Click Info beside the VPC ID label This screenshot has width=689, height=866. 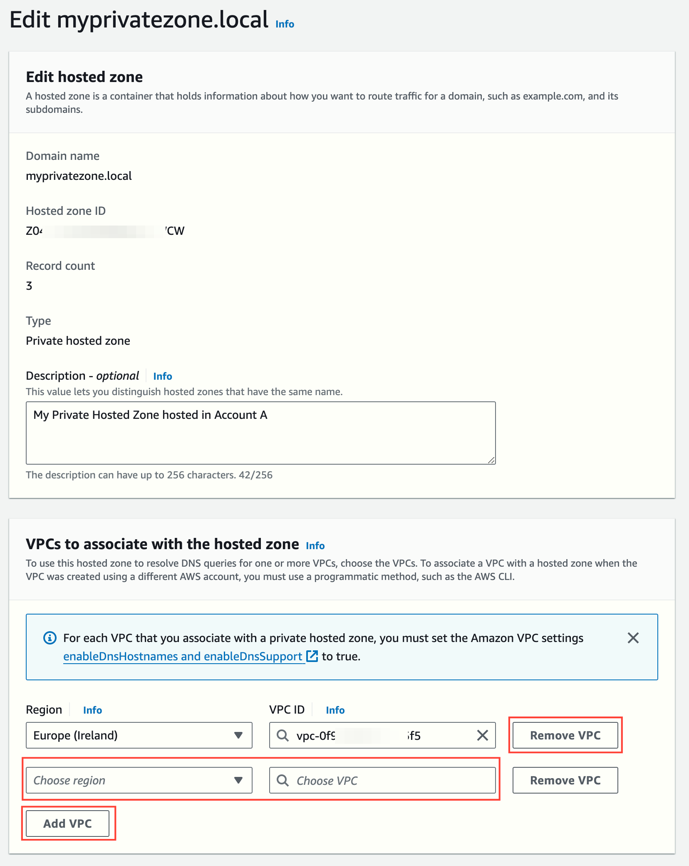click(x=335, y=710)
